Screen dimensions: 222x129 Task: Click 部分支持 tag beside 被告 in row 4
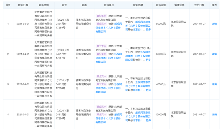[101, 115]
